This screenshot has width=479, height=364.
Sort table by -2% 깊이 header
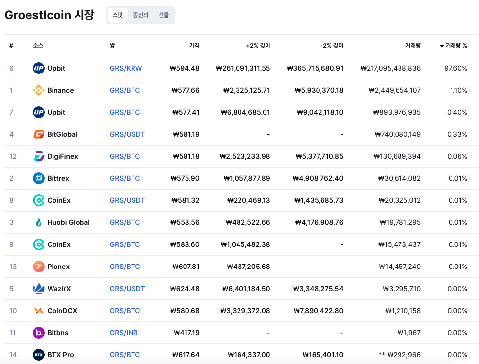[x=332, y=46]
